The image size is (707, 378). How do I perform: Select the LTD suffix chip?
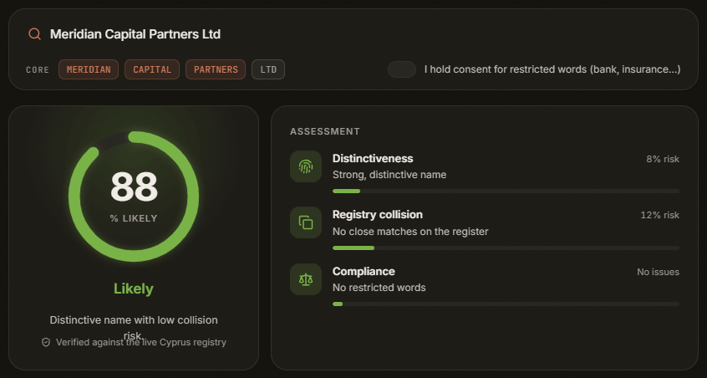[268, 69]
